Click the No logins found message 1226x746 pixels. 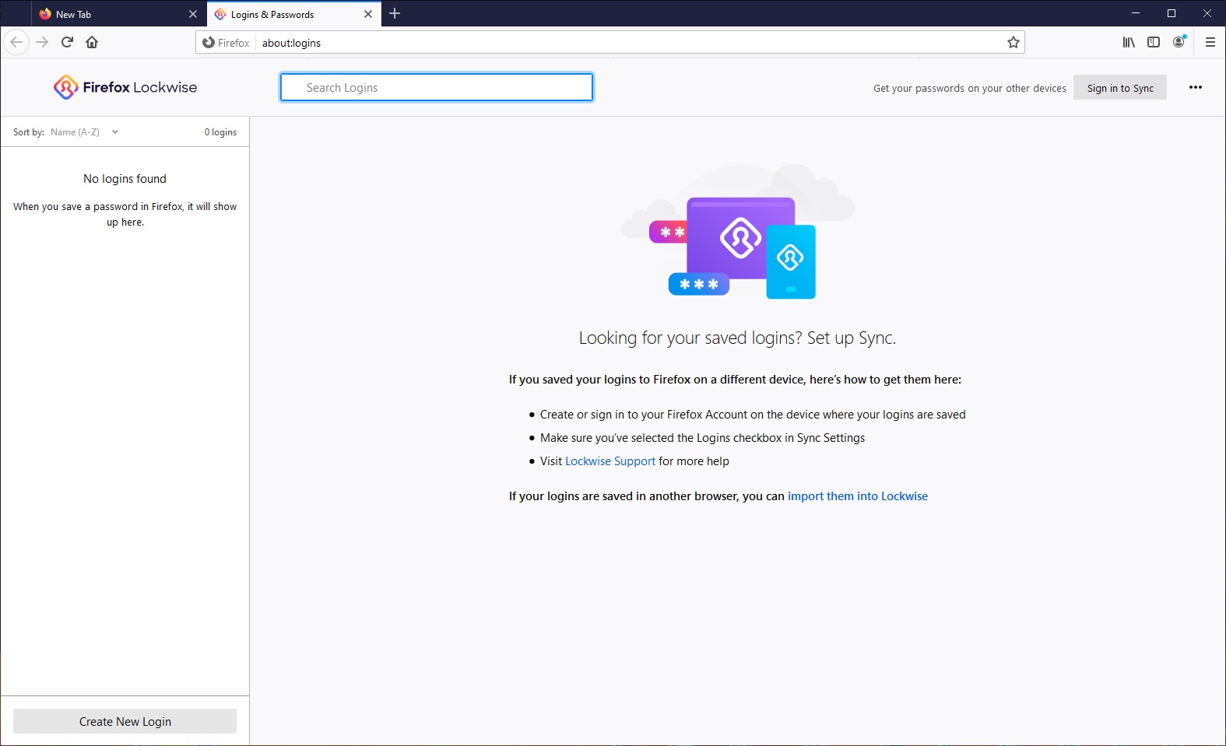click(125, 179)
